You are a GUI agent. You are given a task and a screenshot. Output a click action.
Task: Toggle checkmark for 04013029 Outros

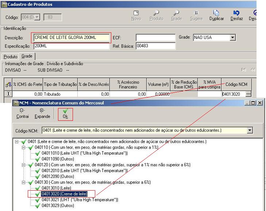click(x=38, y=206)
